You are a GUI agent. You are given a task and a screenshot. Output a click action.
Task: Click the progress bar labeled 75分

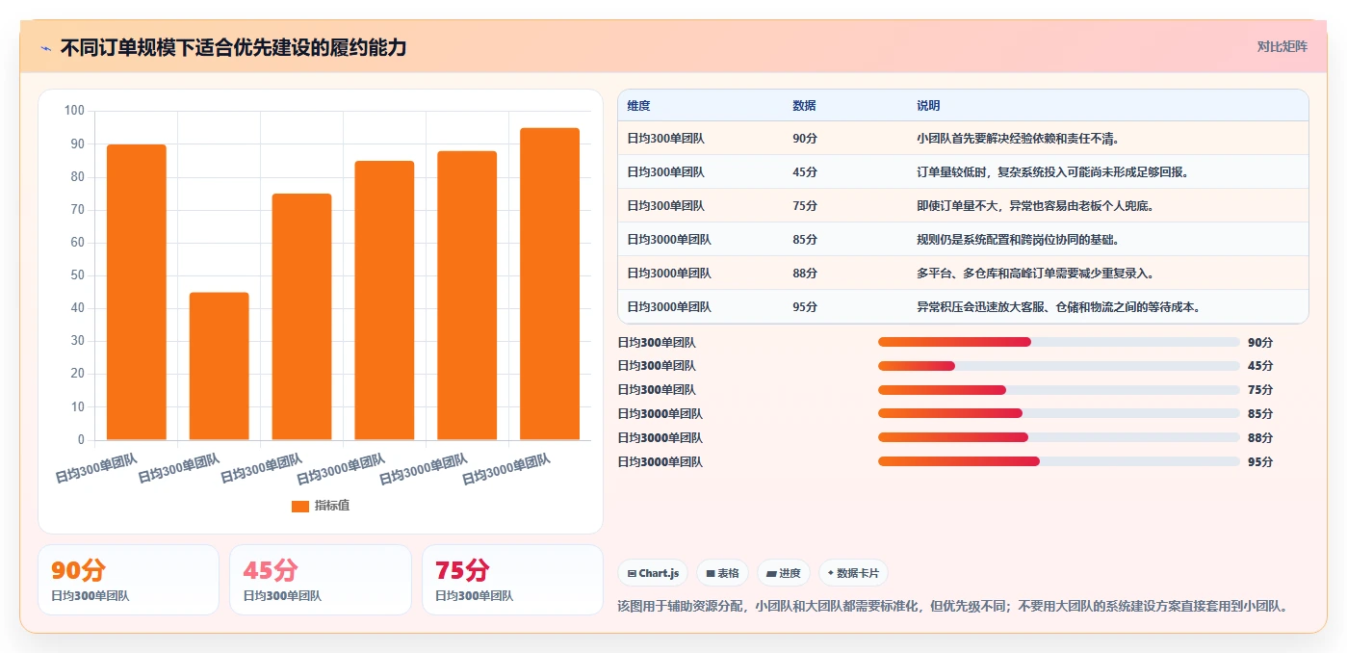tap(1059, 390)
